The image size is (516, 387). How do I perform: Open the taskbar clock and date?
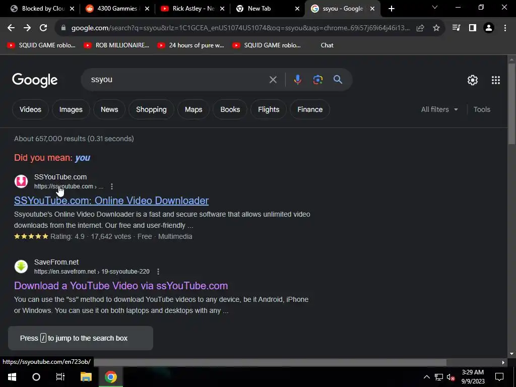pos(473,377)
